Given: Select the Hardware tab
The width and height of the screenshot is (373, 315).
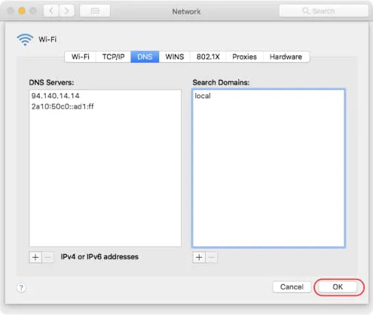Looking at the screenshot, I should [x=286, y=57].
